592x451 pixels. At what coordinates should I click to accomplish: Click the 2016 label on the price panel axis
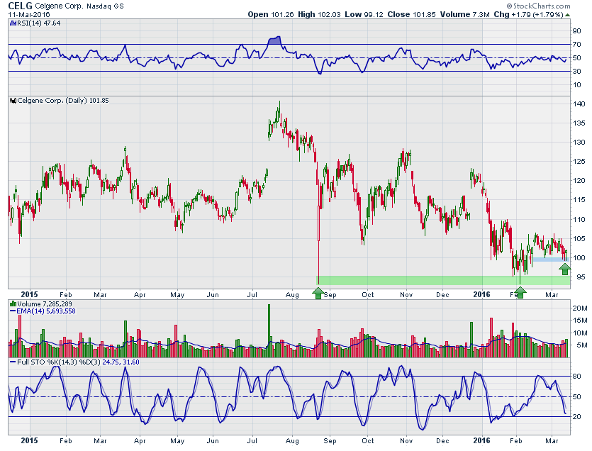(x=481, y=294)
